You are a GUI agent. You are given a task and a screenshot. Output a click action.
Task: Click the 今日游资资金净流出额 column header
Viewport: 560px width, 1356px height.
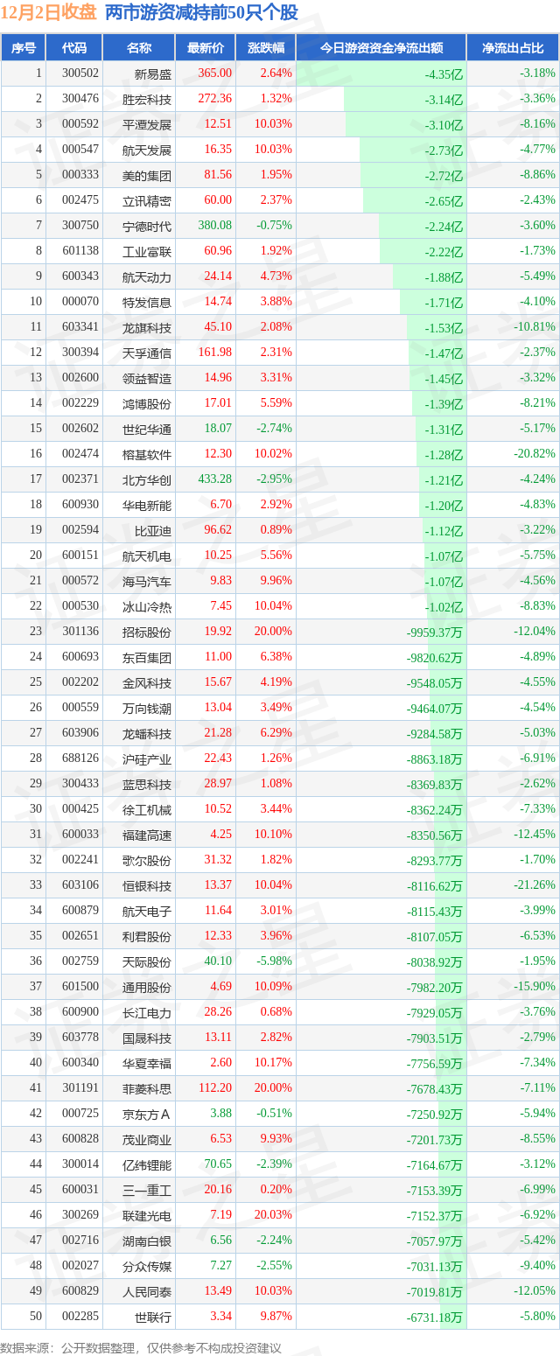pos(381,48)
